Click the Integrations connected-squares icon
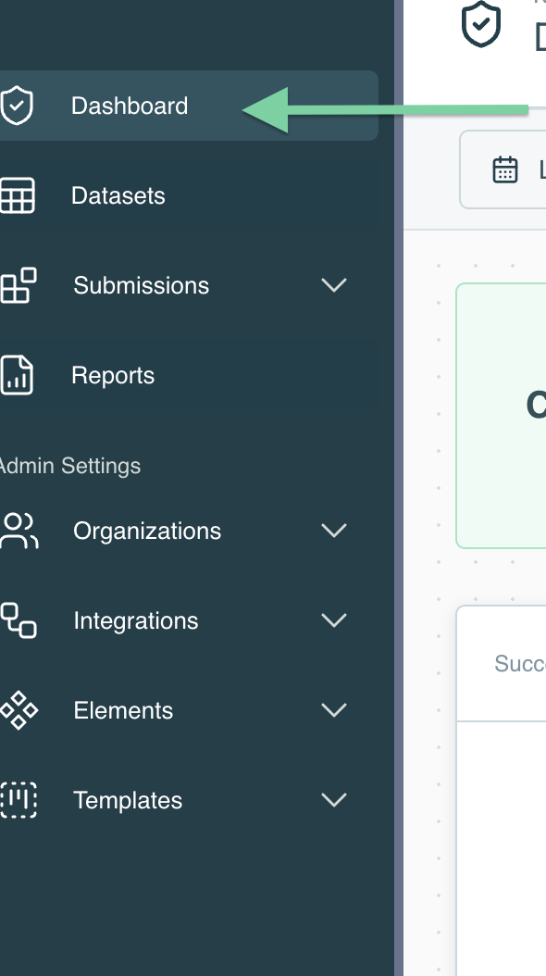Viewport: 546px width, 976px height. (x=18, y=620)
